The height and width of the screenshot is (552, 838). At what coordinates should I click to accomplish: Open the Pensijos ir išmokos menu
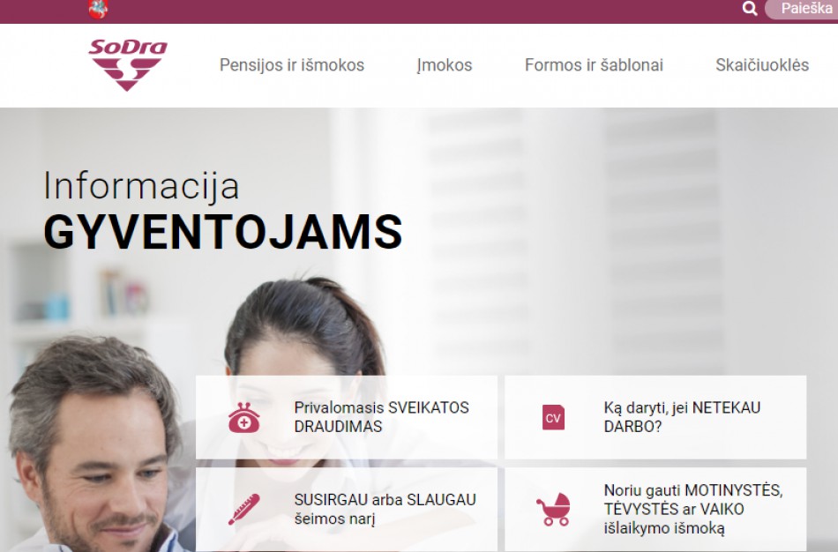point(292,65)
